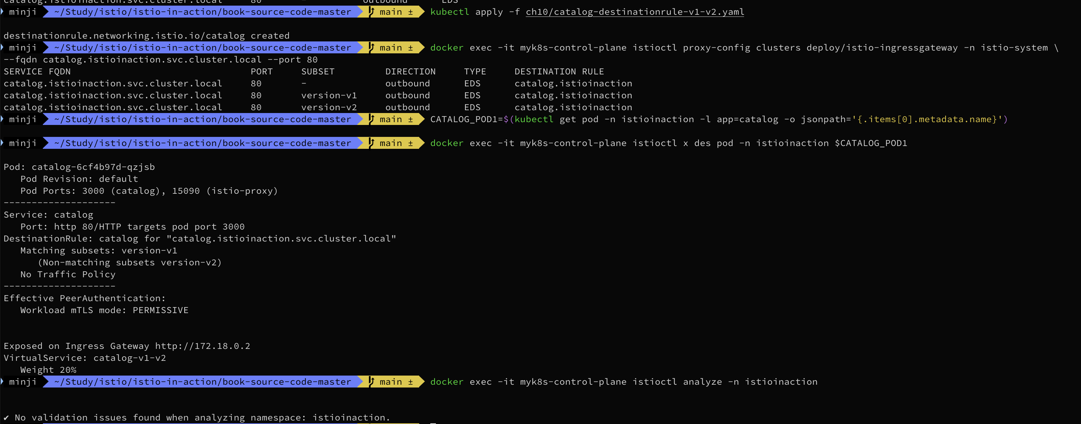Click git branch icon before kubectl apply command

[x=371, y=12]
